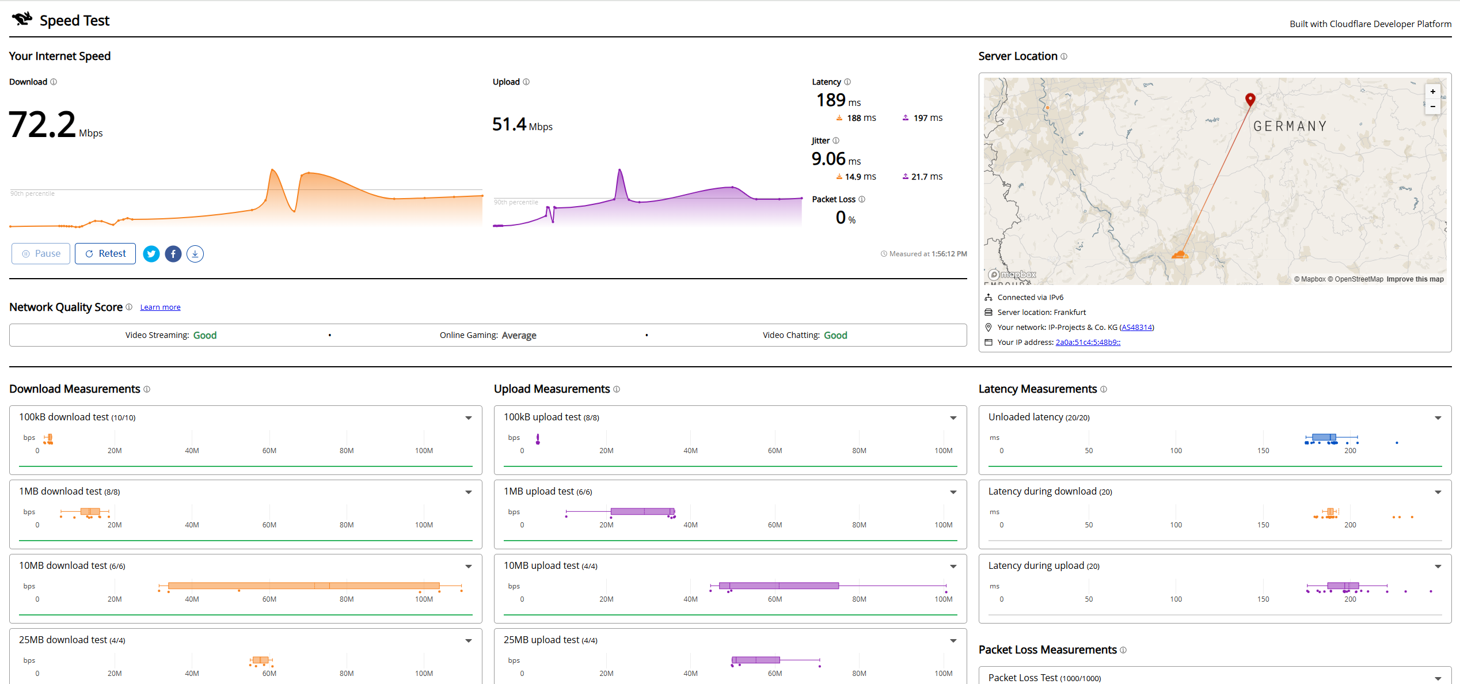1460x684 pixels.
Task: Expand the Latency during upload panel
Action: click(x=1438, y=567)
